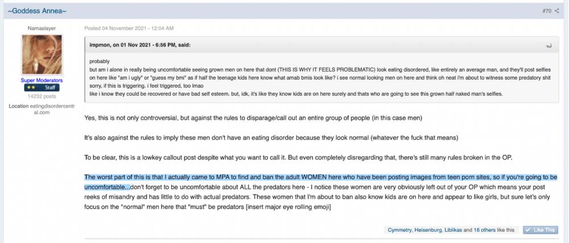Open the ~Goddess Annea~ thread title
This screenshot has height=243, width=569.
[x=36, y=11]
